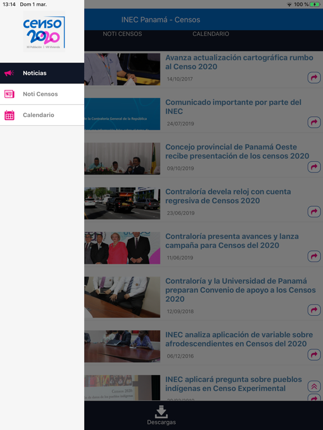
Task: Tap the scroll-to-top double chevron button
Action: point(314,386)
